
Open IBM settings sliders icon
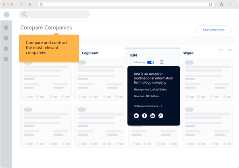pyautogui.click(x=162, y=62)
